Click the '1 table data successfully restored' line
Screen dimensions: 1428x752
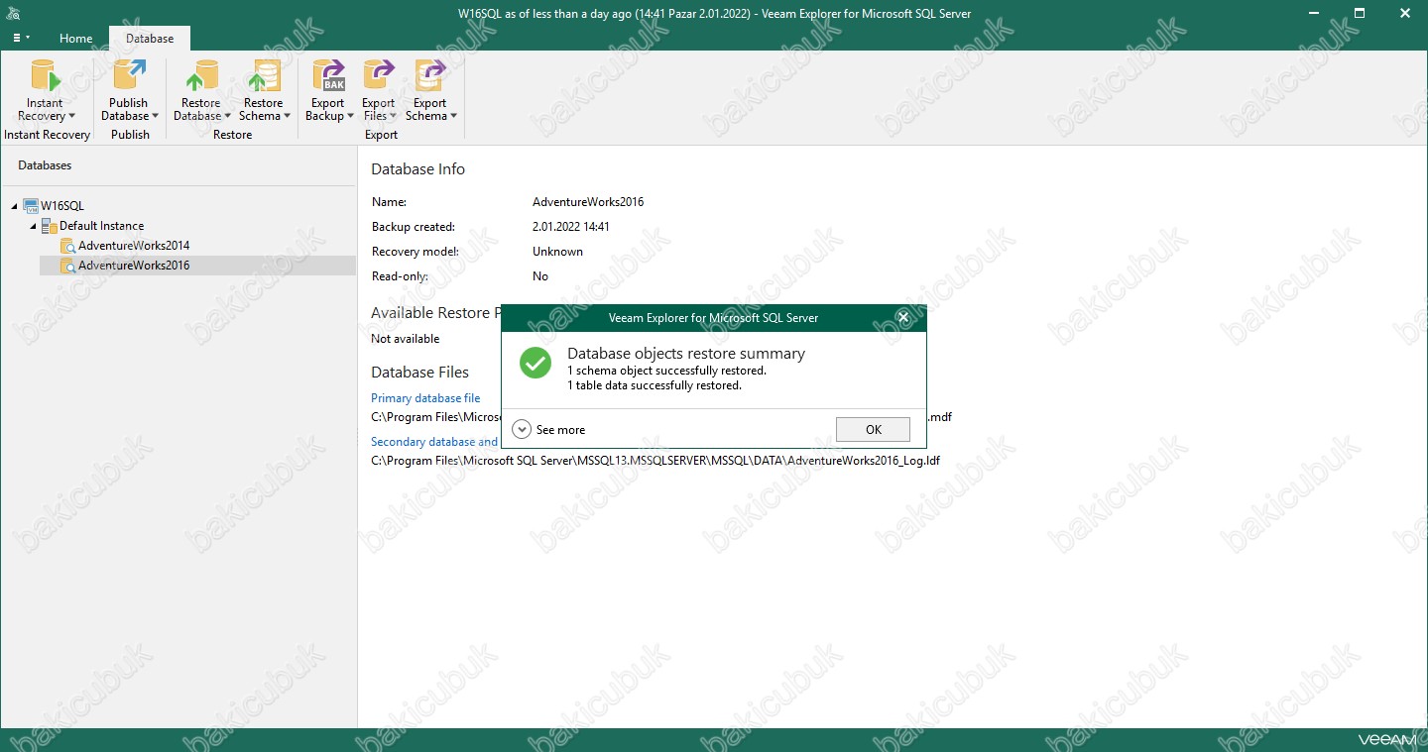click(x=654, y=385)
